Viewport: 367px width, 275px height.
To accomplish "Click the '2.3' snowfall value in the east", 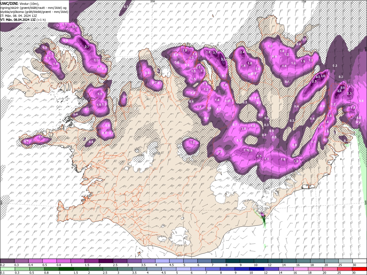I will click(x=349, y=94).
